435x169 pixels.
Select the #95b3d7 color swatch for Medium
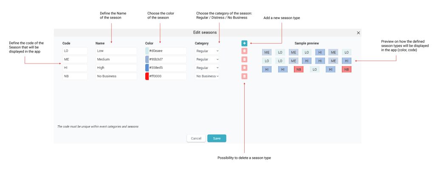[147, 59]
